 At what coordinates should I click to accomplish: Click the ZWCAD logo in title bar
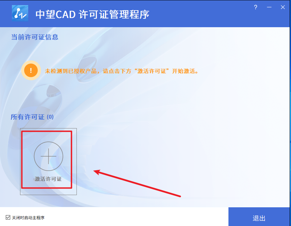point(20,13)
